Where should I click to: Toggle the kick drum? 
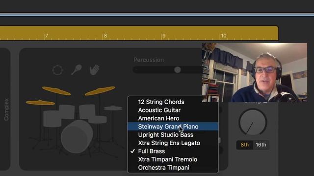(77, 136)
